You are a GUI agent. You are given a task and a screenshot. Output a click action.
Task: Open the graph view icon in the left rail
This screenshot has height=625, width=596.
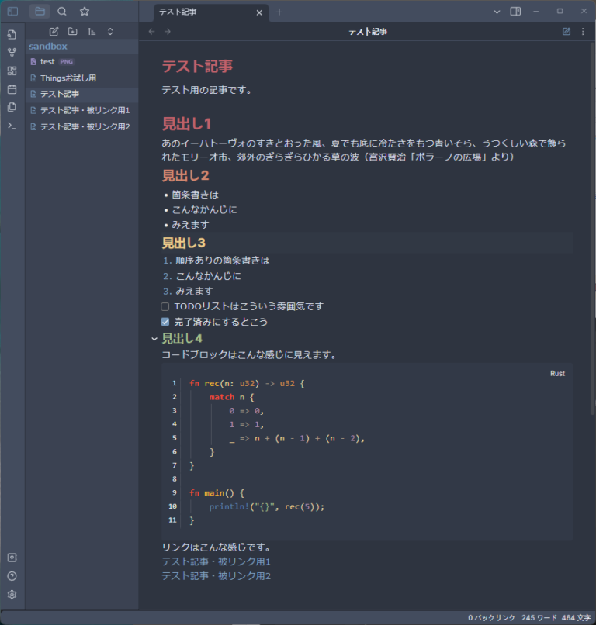(12, 53)
